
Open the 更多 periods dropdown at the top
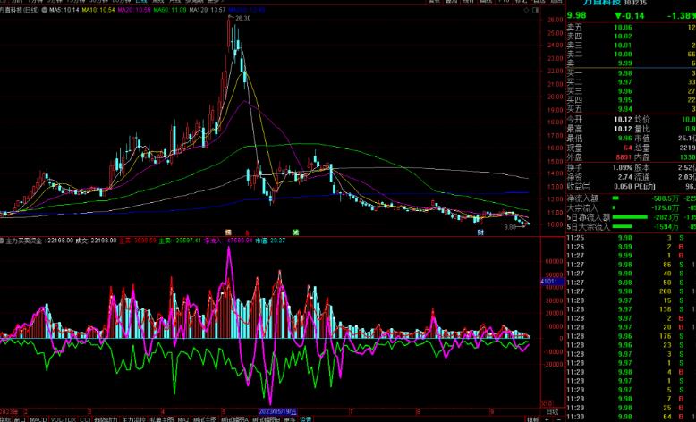point(214,1)
